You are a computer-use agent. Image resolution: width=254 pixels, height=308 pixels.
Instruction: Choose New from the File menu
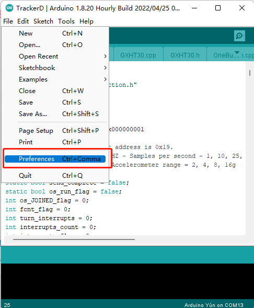point(55,33)
